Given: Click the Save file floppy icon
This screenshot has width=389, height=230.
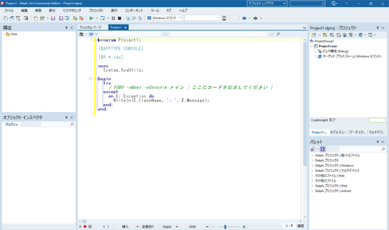Looking at the screenshot, I should (53, 18).
